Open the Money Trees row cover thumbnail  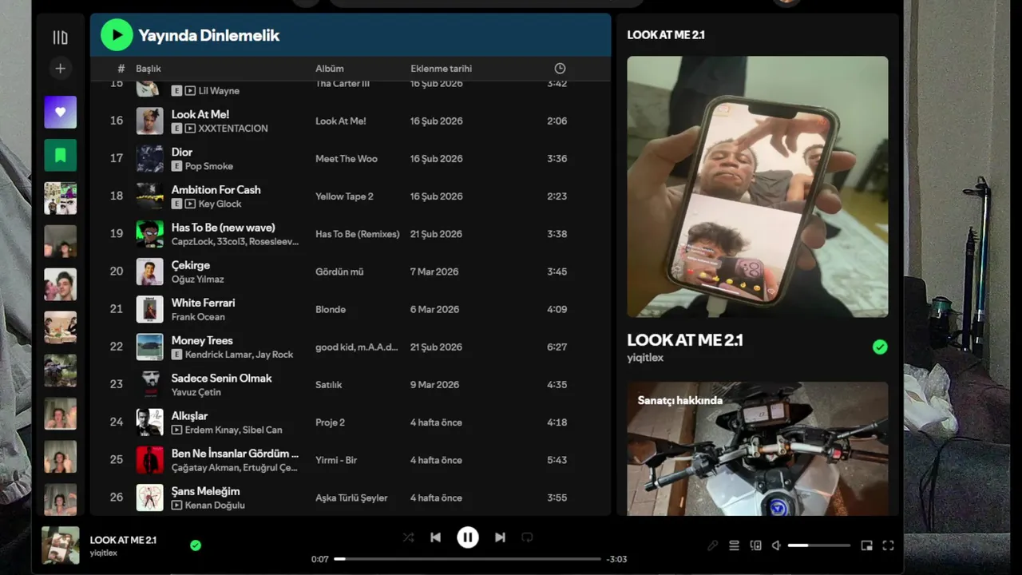point(149,347)
